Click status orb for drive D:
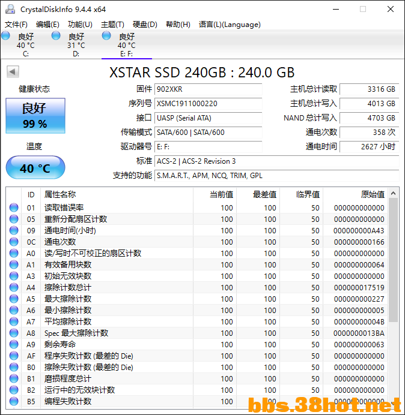Image resolution: width=405 pixels, height=415 pixels. click(x=56, y=36)
